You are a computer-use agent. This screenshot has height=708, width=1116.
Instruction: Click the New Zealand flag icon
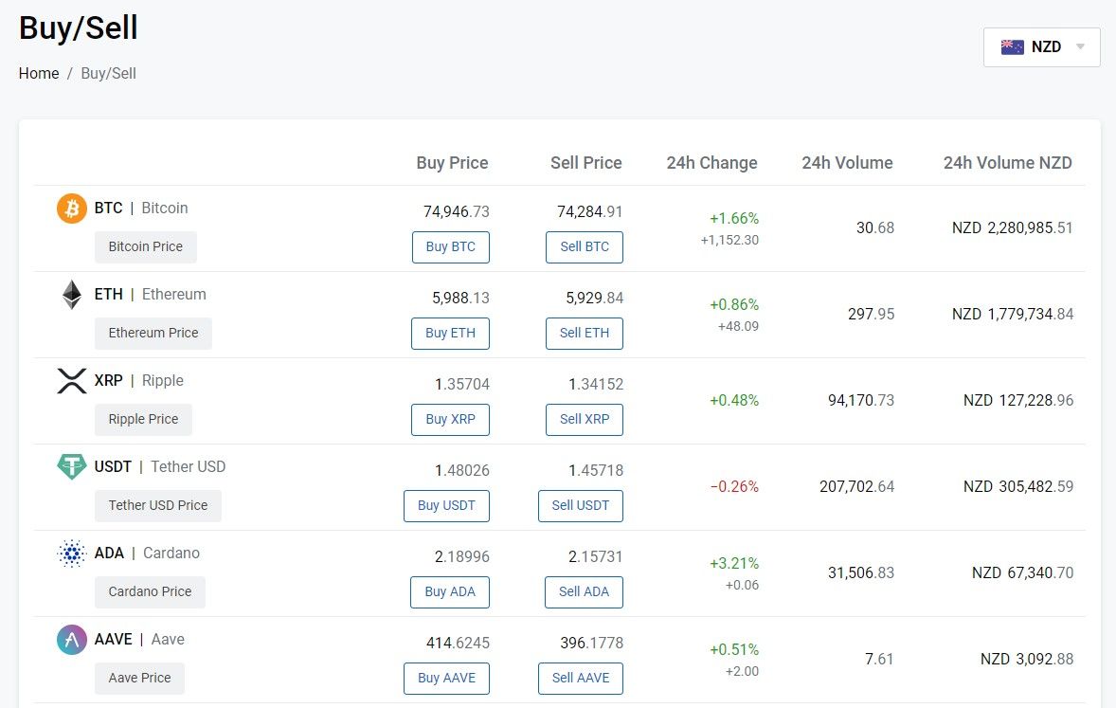tap(1012, 47)
